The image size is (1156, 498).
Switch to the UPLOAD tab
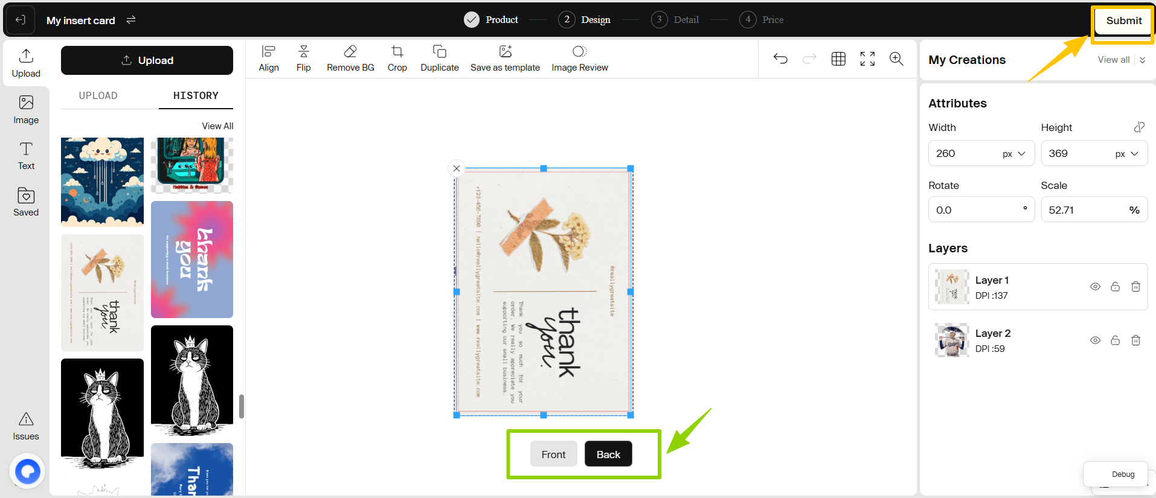[98, 95]
